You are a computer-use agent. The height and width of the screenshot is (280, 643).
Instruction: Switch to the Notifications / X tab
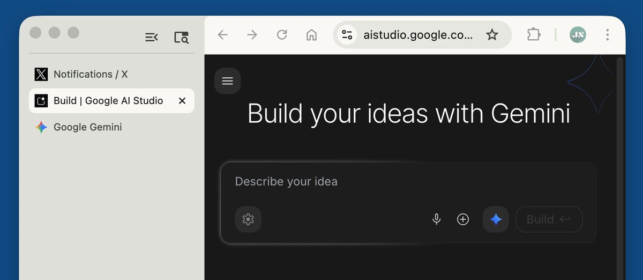tap(111, 74)
